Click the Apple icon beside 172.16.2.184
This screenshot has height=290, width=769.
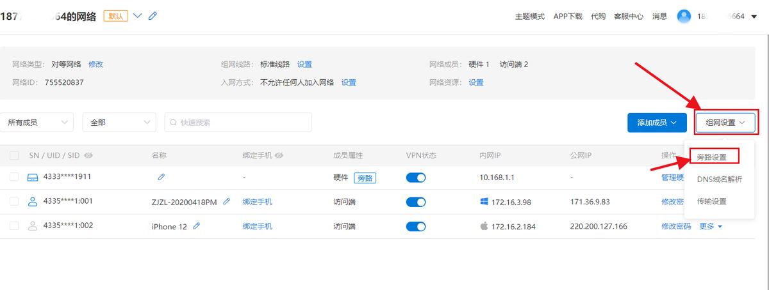(x=484, y=226)
